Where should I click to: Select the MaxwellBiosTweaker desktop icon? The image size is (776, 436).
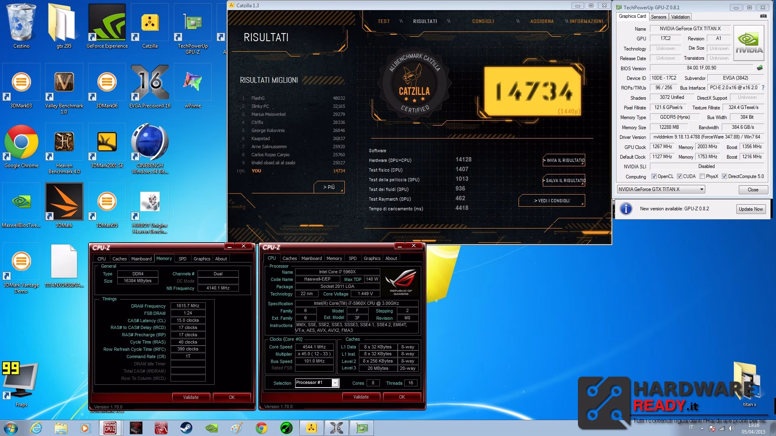coord(21,205)
